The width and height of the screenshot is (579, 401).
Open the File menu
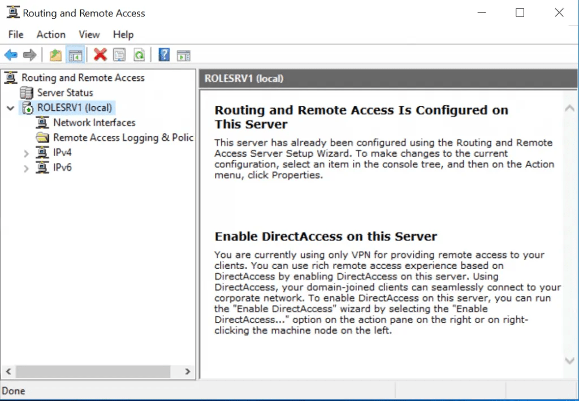15,35
